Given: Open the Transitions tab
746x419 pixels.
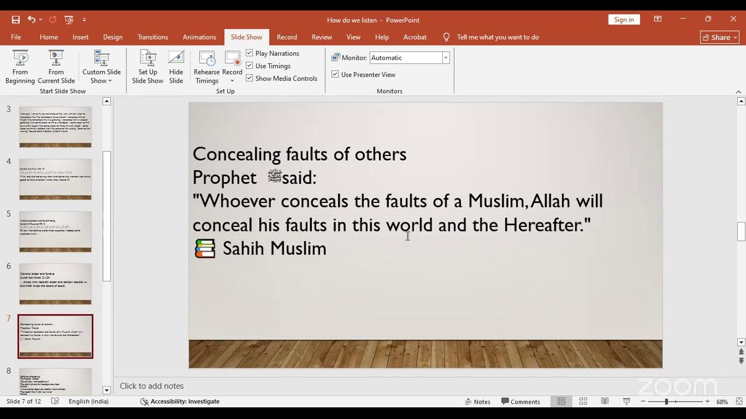Looking at the screenshot, I should click(x=153, y=37).
